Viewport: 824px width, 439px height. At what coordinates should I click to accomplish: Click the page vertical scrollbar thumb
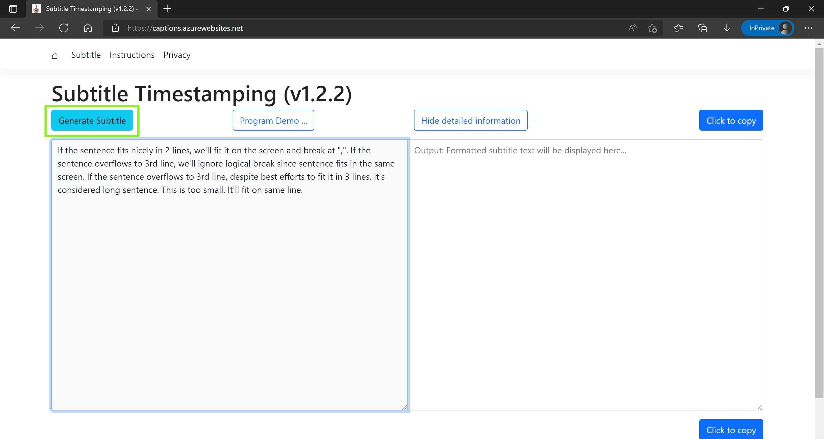(x=819, y=224)
